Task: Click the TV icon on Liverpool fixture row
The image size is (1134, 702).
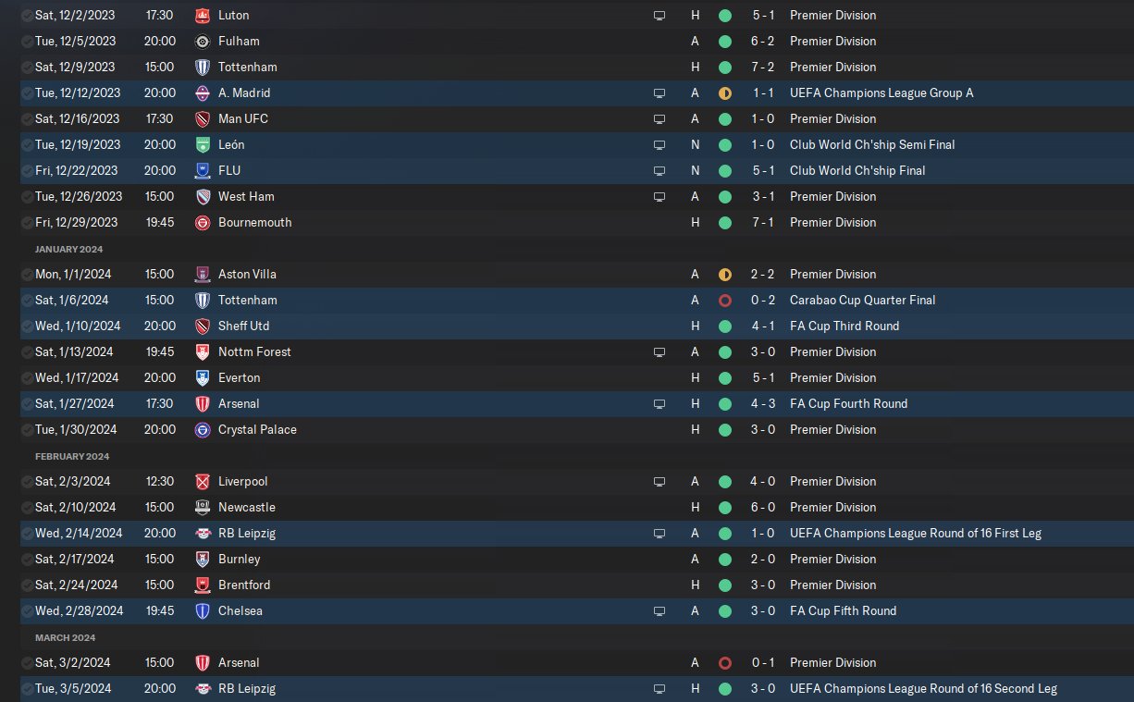Action: [x=659, y=482]
